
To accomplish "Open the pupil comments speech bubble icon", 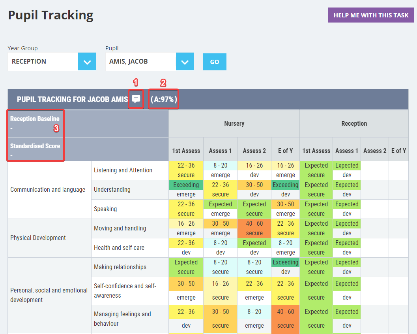I will pyautogui.click(x=136, y=99).
